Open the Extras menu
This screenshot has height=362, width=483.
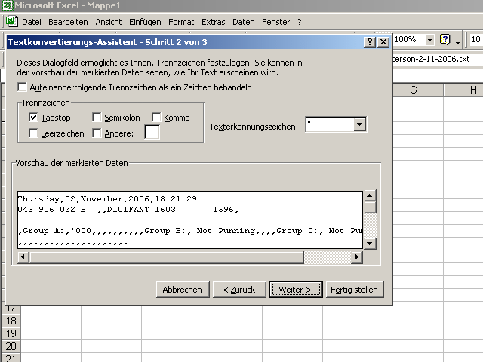[x=214, y=23]
